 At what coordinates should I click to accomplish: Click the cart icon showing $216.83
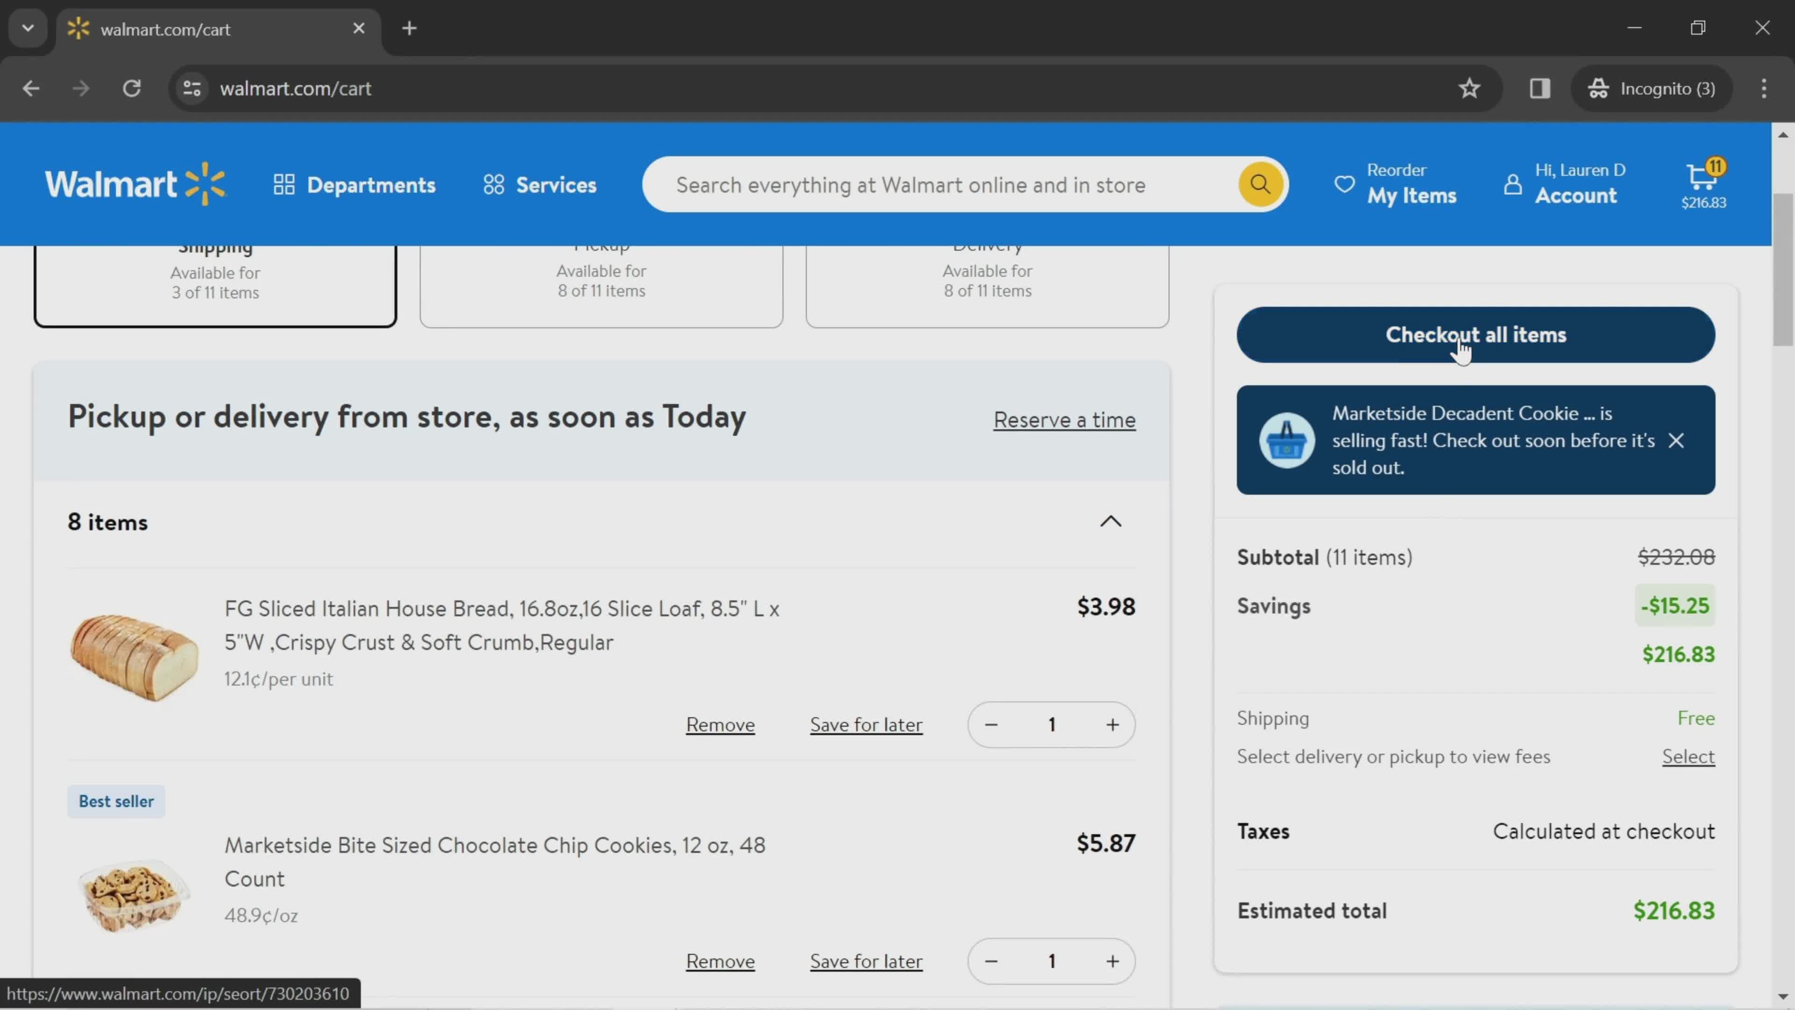pyautogui.click(x=1704, y=184)
